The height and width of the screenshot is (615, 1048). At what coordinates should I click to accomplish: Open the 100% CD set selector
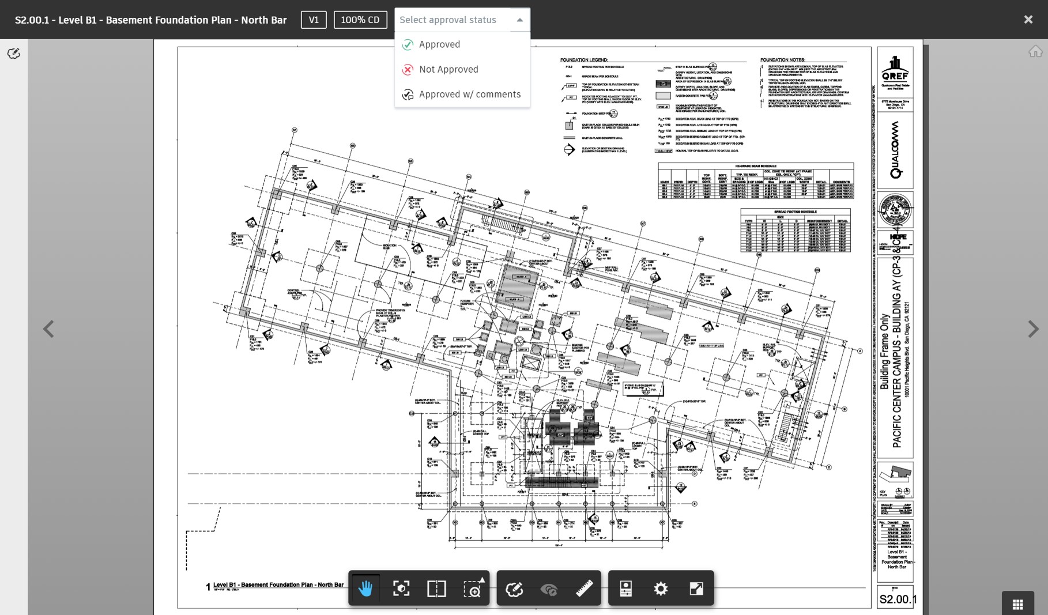pos(360,19)
